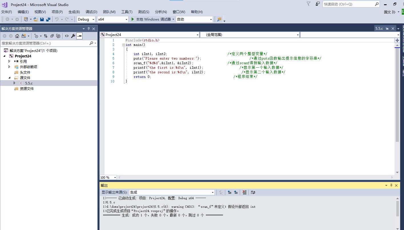Toggle the pin on the 5.5.c tab
Screen dimensions: 404x230
click(x=387, y=29)
